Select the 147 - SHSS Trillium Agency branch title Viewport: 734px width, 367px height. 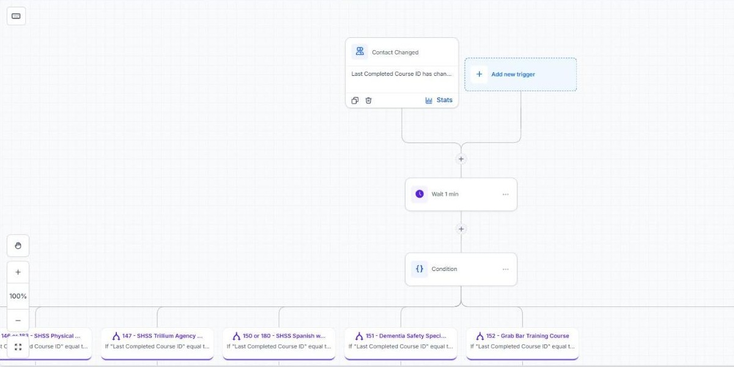click(x=163, y=336)
